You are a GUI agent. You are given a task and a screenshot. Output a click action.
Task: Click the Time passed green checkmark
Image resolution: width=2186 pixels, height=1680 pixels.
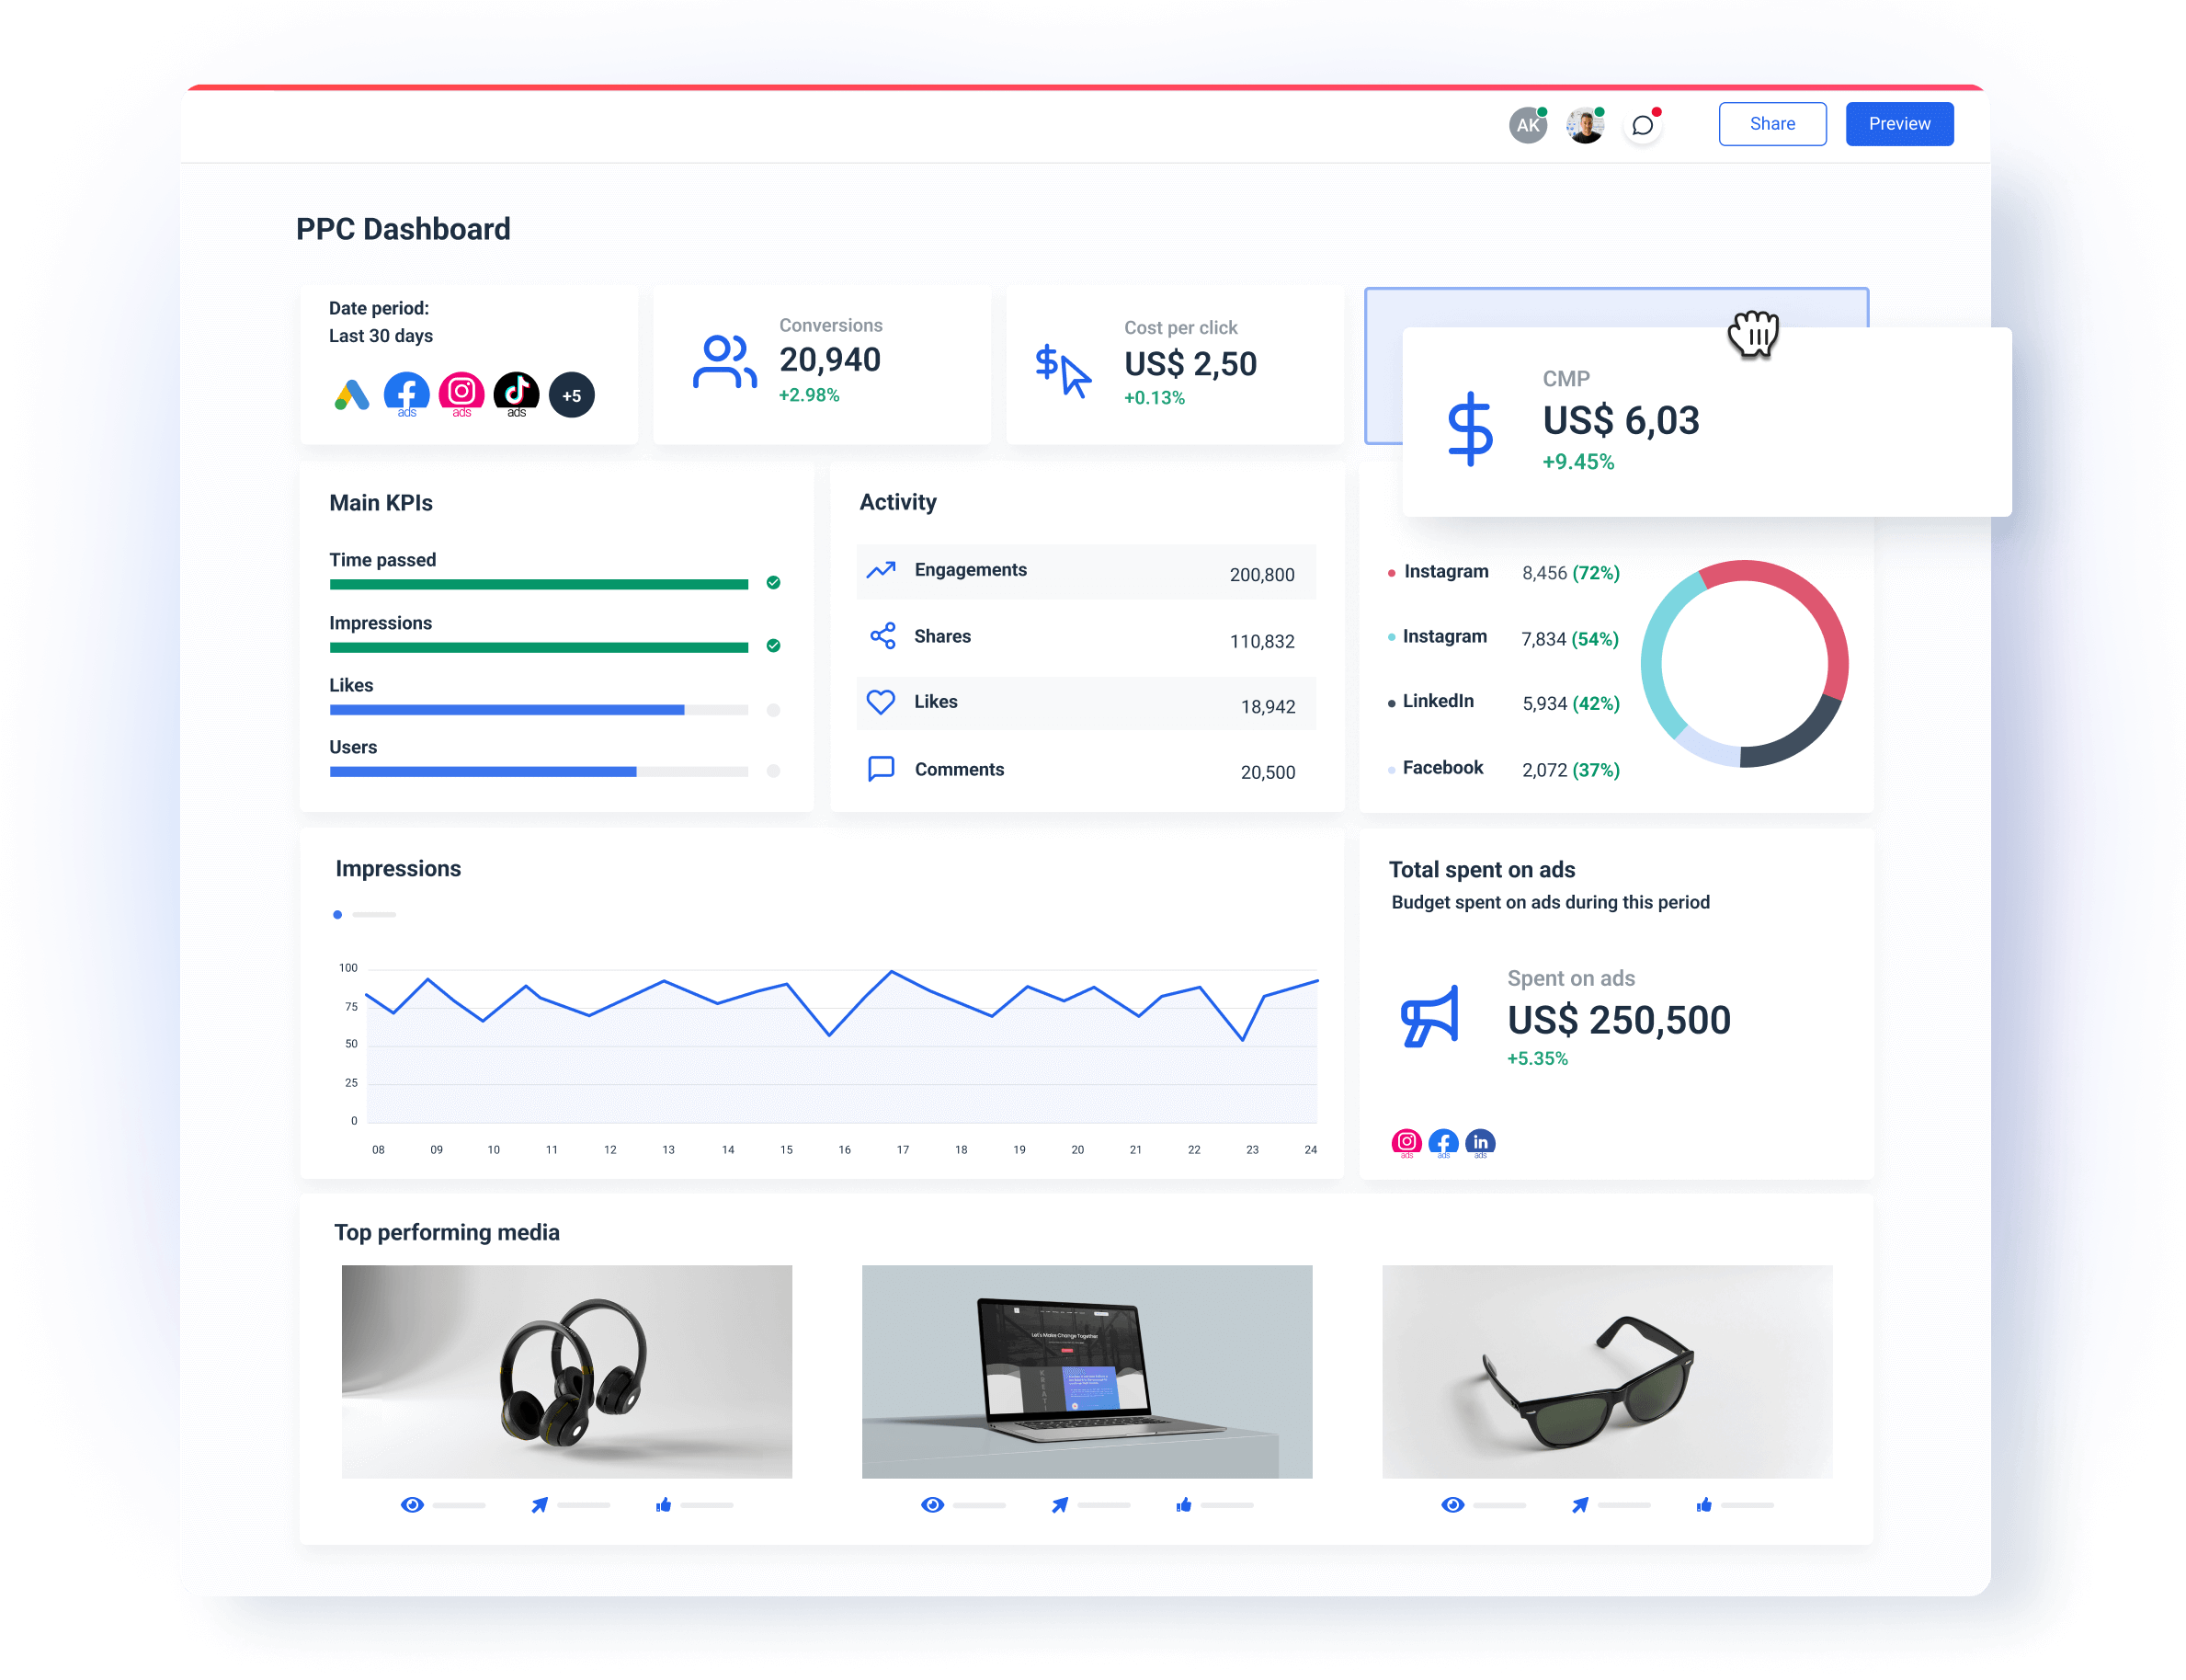[x=773, y=583]
